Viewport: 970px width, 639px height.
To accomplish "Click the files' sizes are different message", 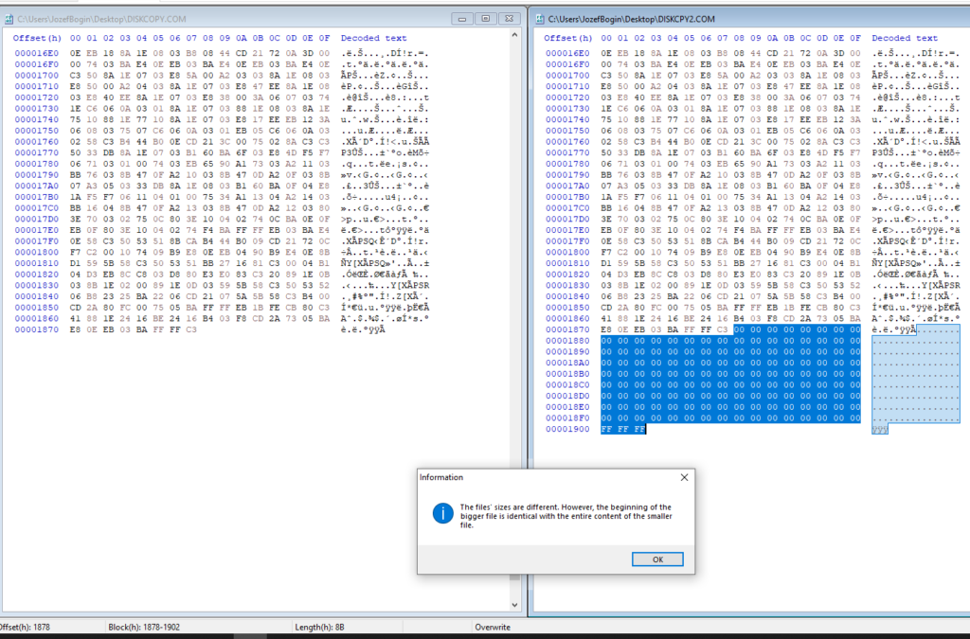I will (566, 516).
